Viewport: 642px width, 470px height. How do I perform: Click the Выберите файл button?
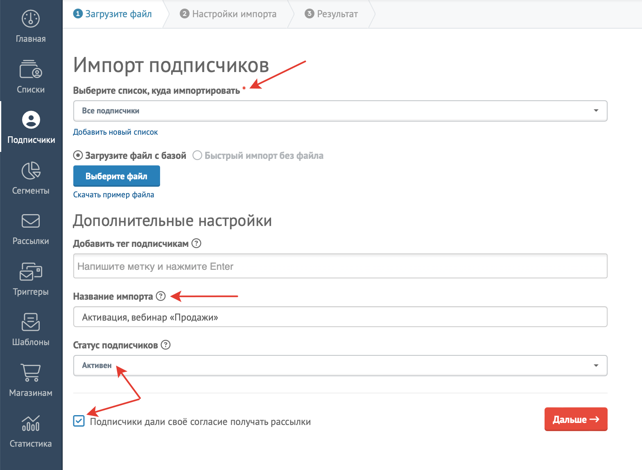[x=117, y=176]
